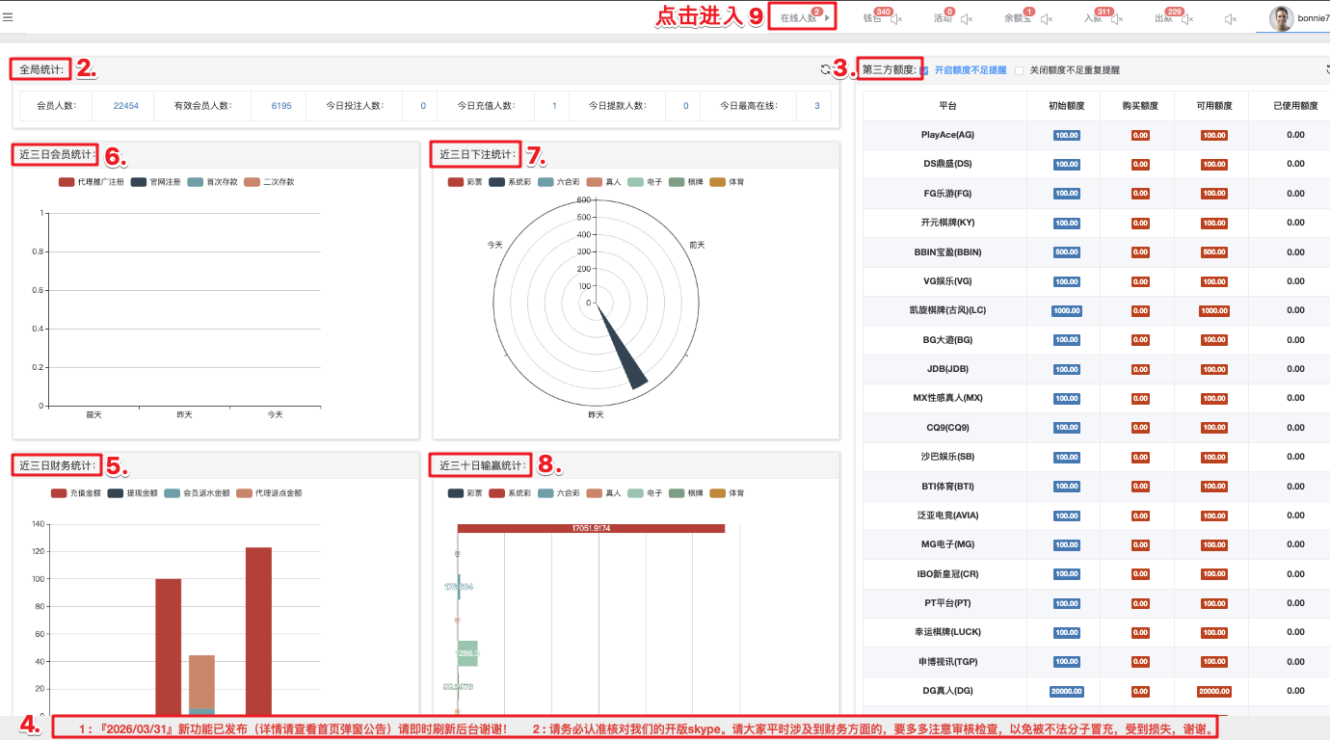
Task: Mute the 入款 notification speaker icon
Action: point(1117,19)
